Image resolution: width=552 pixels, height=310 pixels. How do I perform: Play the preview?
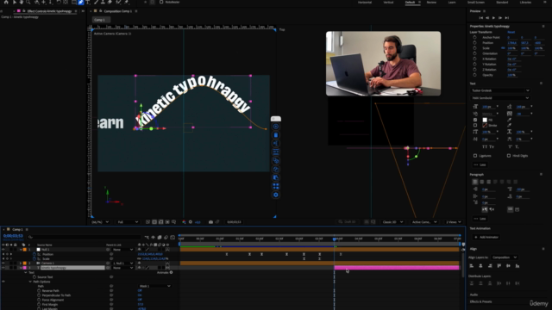(493, 17)
